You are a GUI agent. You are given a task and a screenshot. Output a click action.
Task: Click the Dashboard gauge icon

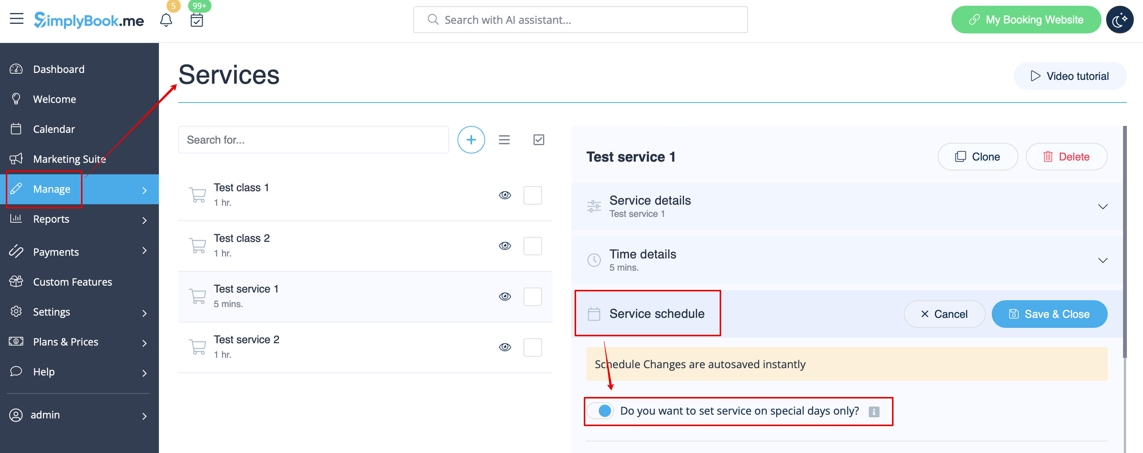(x=16, y=69)
